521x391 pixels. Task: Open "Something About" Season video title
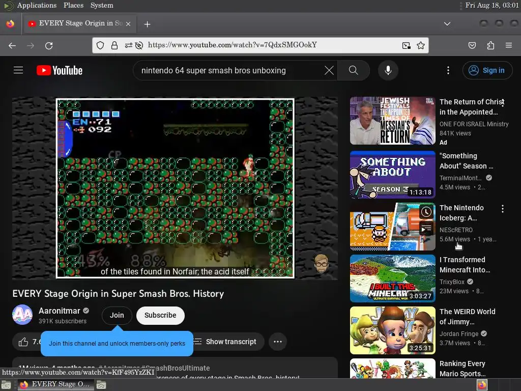[467, 161]
